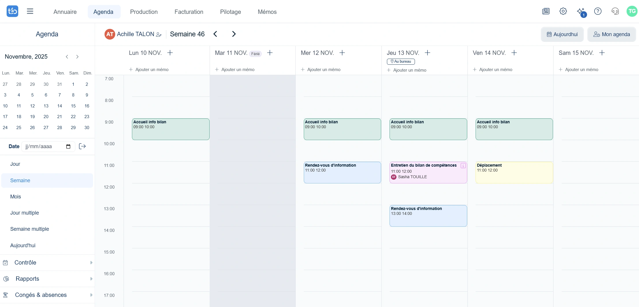
Task: Click Ajouter un mémo under Lun 10 NOV
Action: (x=149, y=69)
